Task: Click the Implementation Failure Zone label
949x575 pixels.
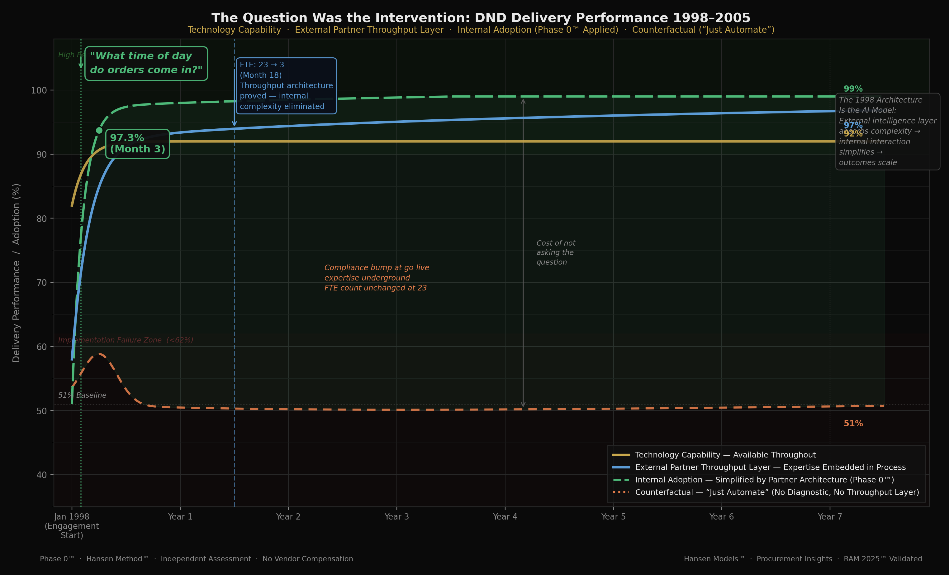Action: (126, 340)
